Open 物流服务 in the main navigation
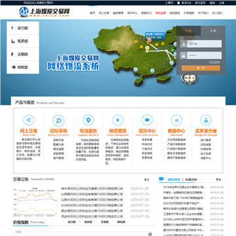 click(x=175, y=13)
